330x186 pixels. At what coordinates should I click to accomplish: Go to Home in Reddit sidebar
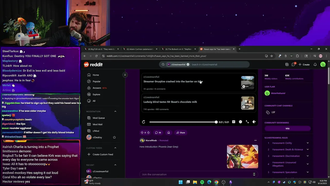click(96, 75)
